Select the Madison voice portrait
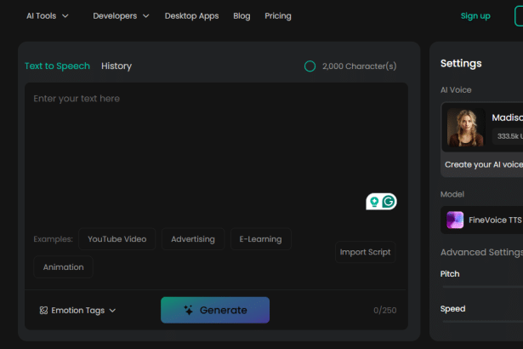This screenshot has width=523, height=349. click(x=465, y=129)
